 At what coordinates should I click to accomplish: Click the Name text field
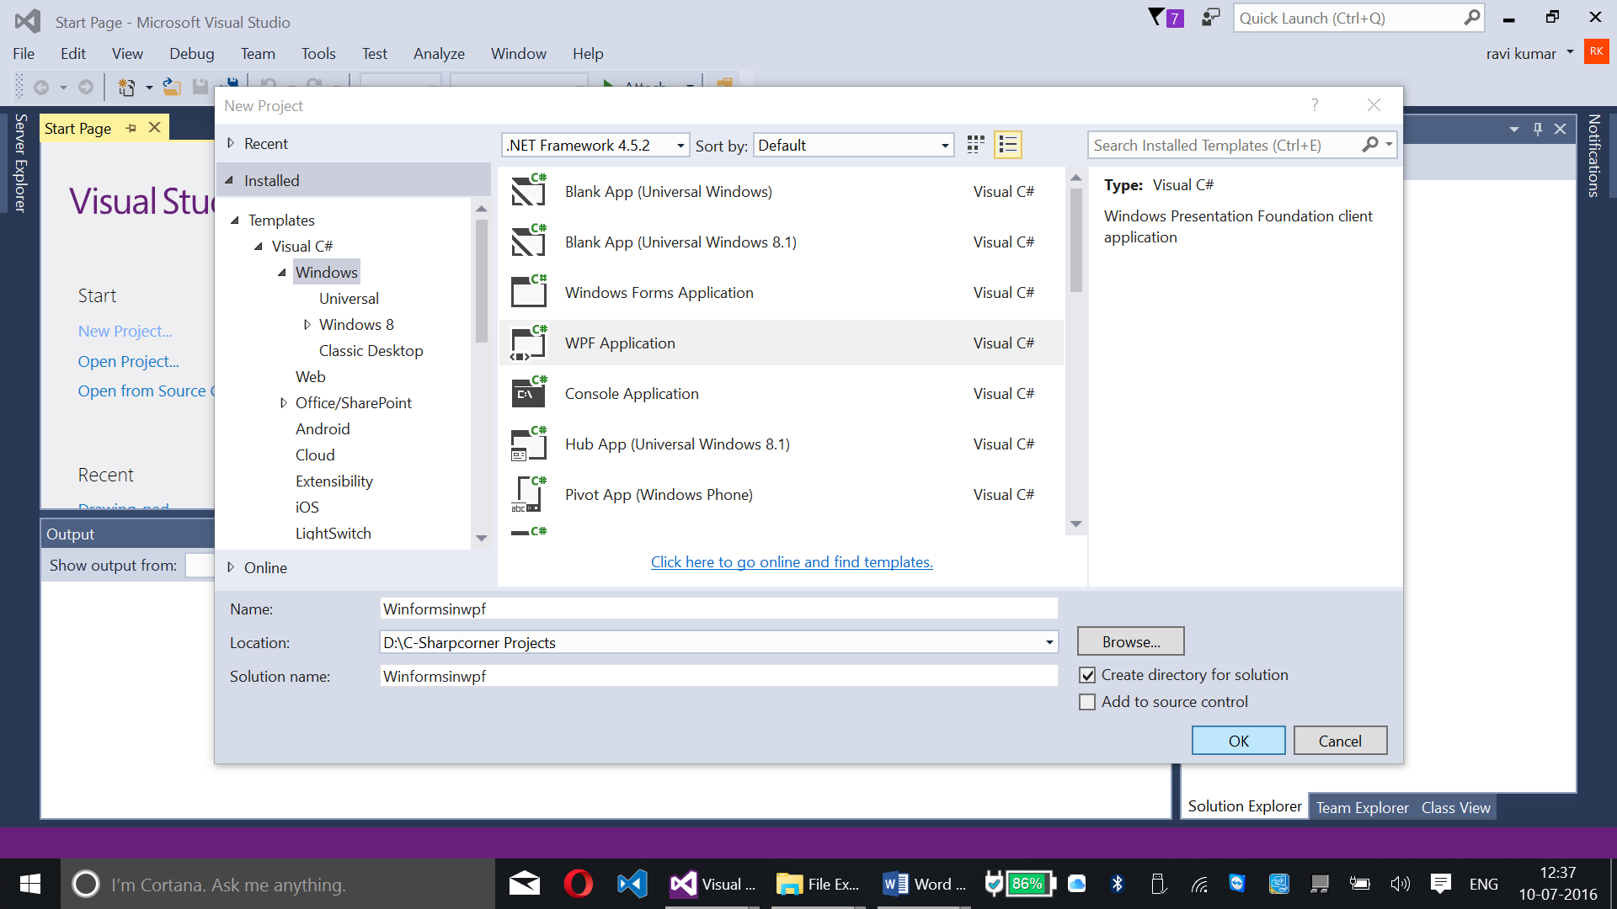pos(718,609)
